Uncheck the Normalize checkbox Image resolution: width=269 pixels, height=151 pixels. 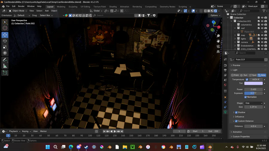click(x=245, y=97)
